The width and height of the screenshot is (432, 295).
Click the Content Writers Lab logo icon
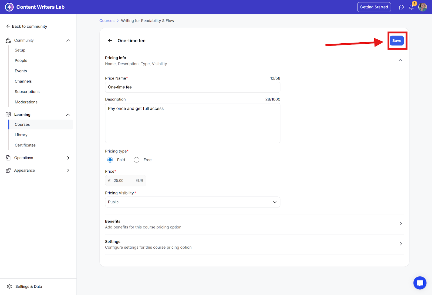(9, 7)
